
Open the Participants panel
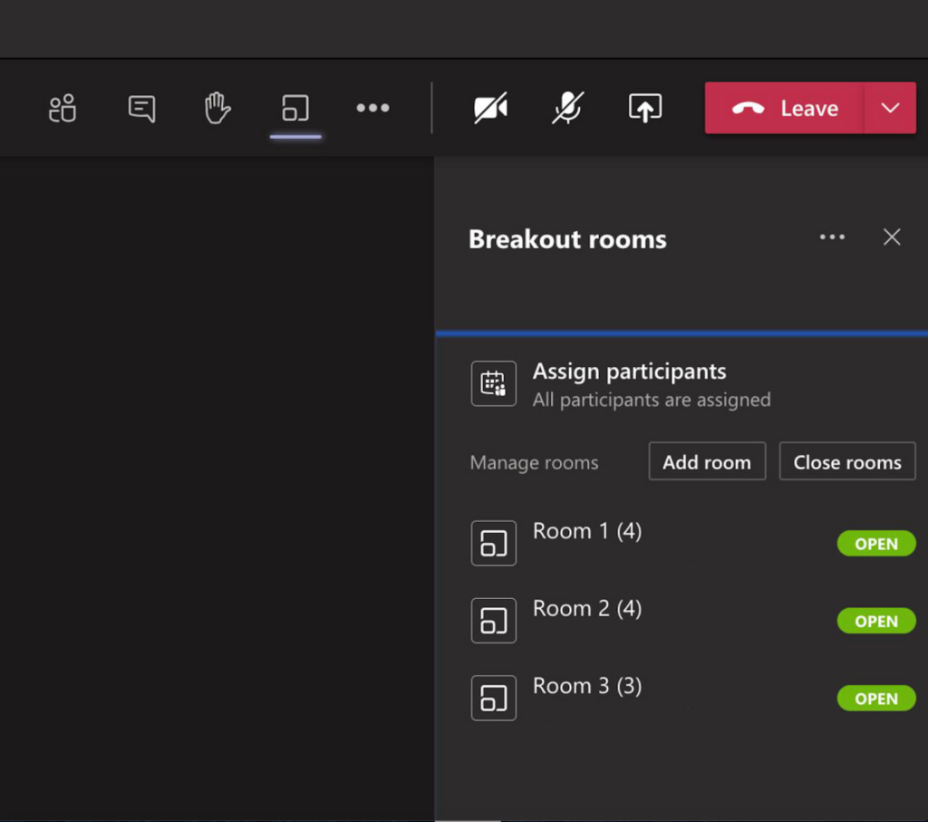coord(62,108)
